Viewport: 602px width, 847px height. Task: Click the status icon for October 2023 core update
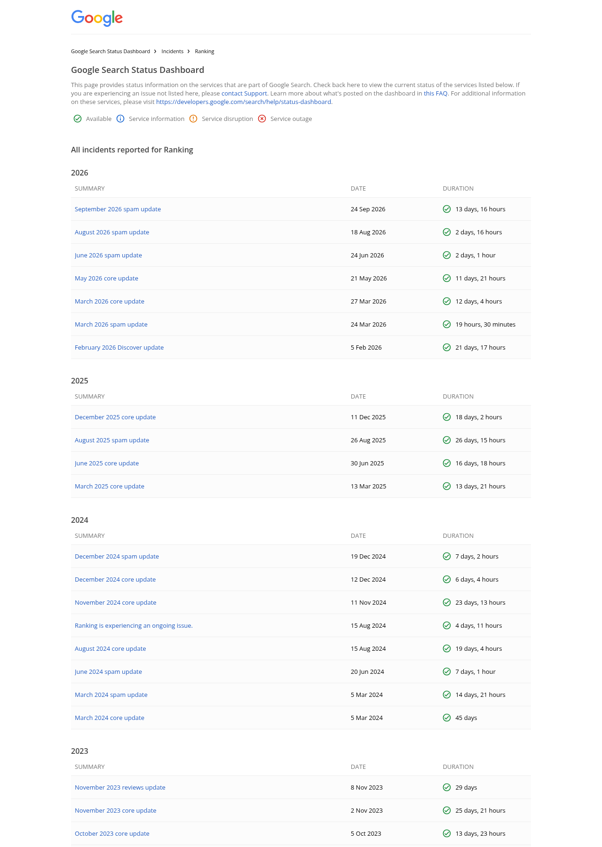click(447, 833)
